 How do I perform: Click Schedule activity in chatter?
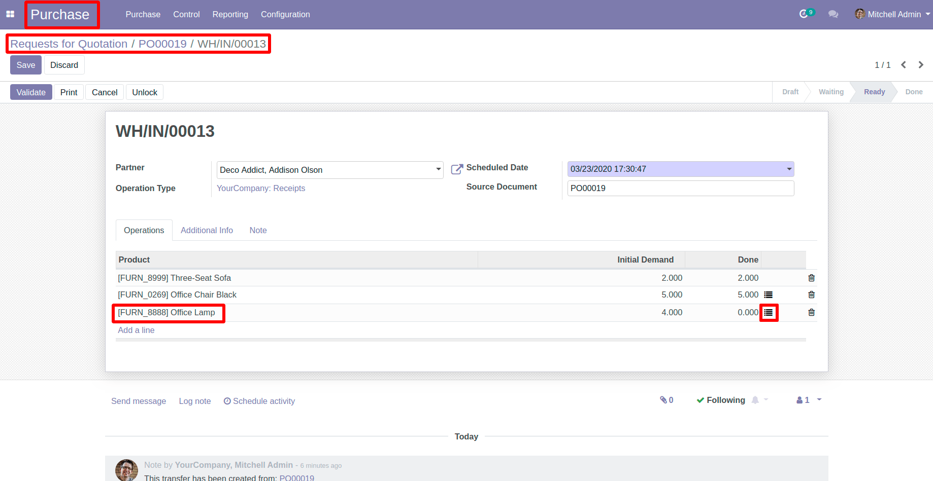pyautogui.click(x=259, y=401)
